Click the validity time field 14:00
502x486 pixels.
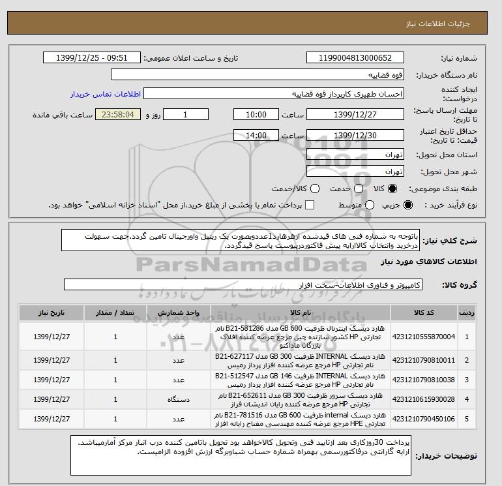coord(256,135)
